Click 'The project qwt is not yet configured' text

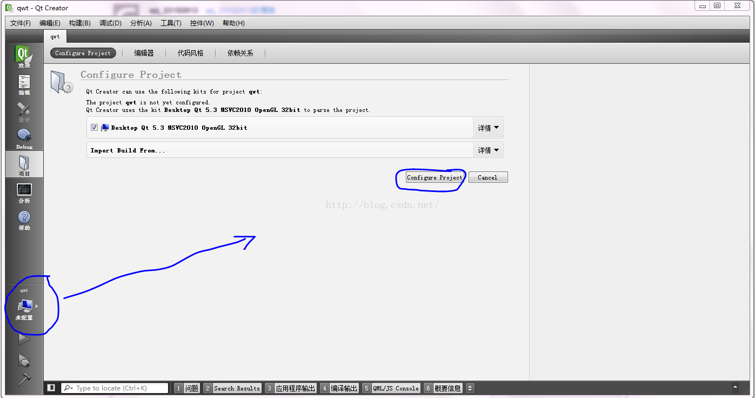tap(148, 102)
